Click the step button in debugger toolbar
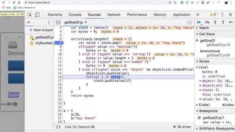 231,22
